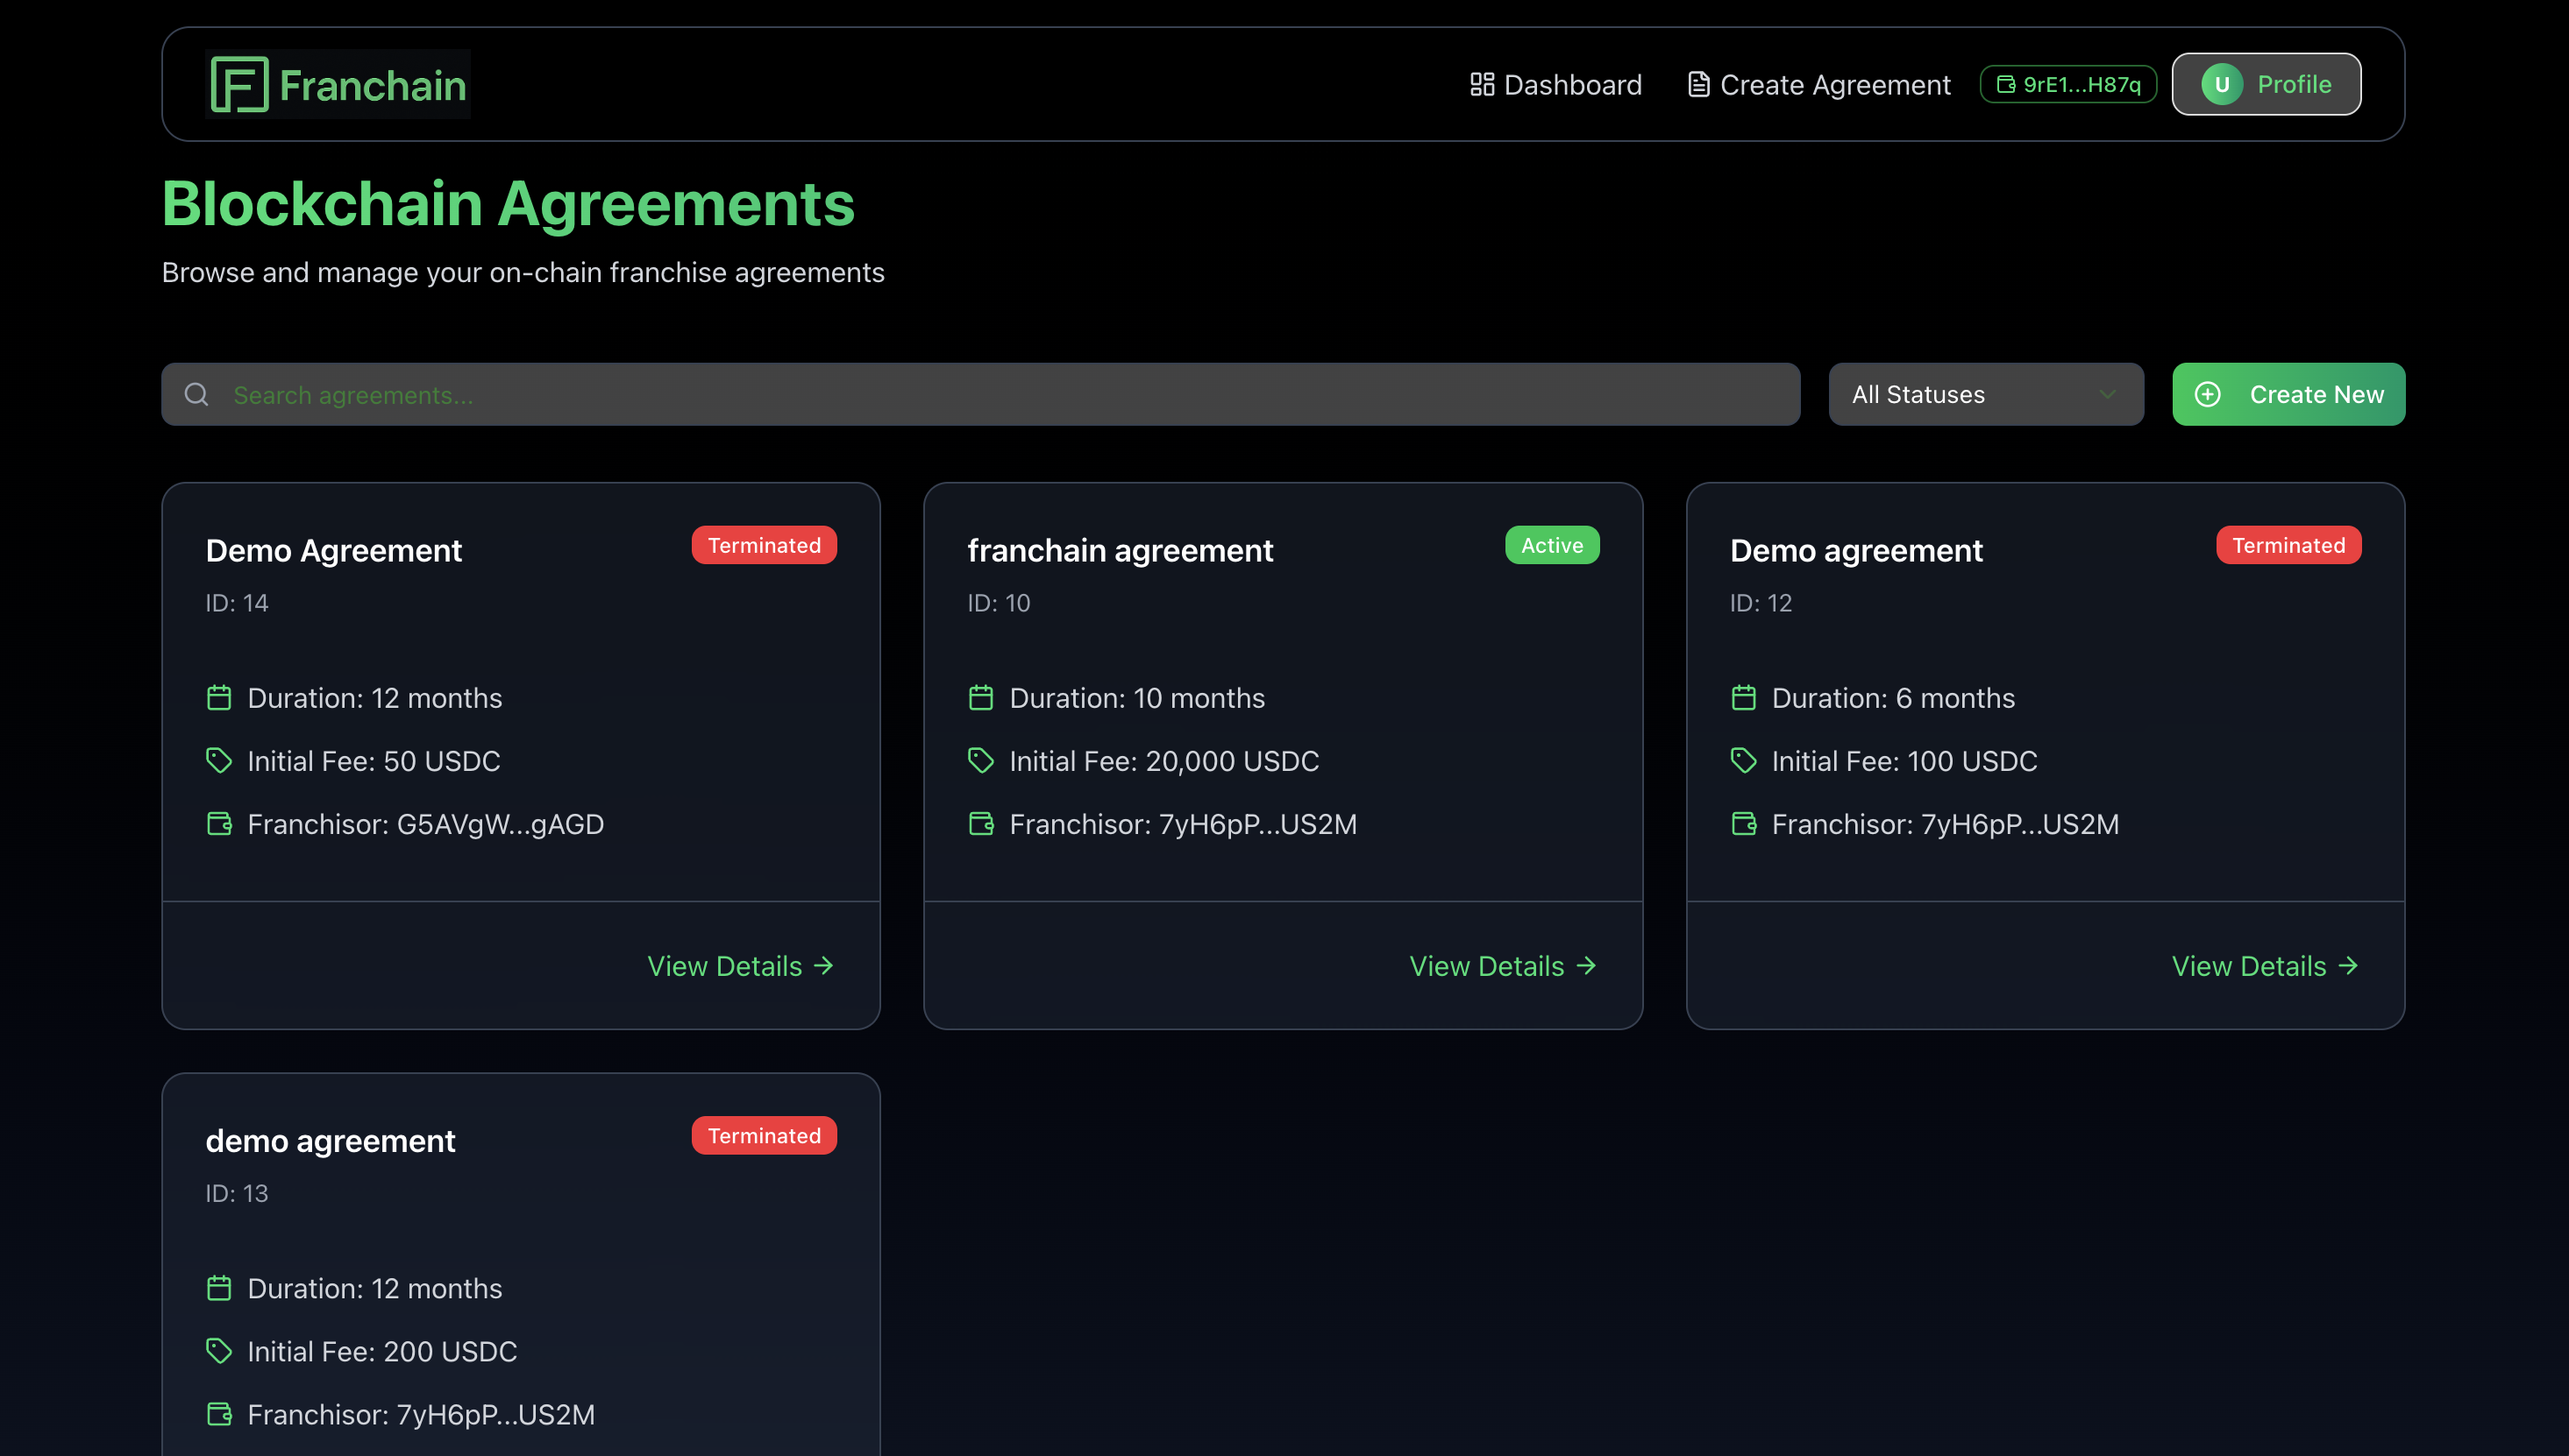Click the 'Blockchain Agreements' heading
The width and height of the screenshot is (2569, 1456).
tap(508, 203)
